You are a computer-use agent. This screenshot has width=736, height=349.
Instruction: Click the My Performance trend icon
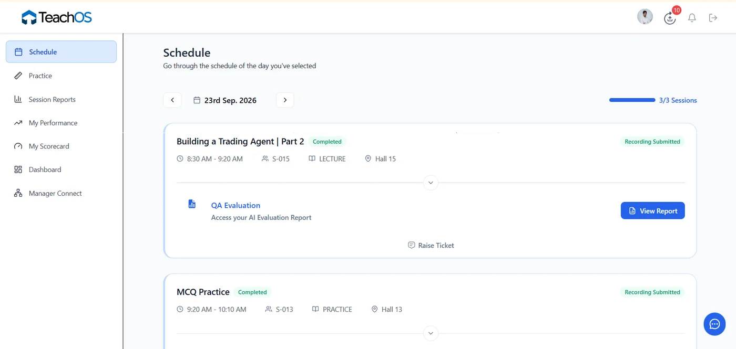[x=18, y=123]
